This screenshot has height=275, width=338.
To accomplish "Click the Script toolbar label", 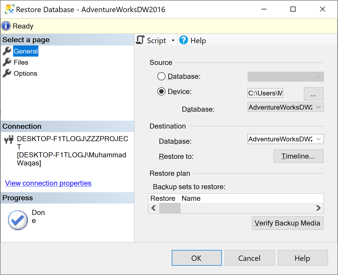I will [156, 41].
